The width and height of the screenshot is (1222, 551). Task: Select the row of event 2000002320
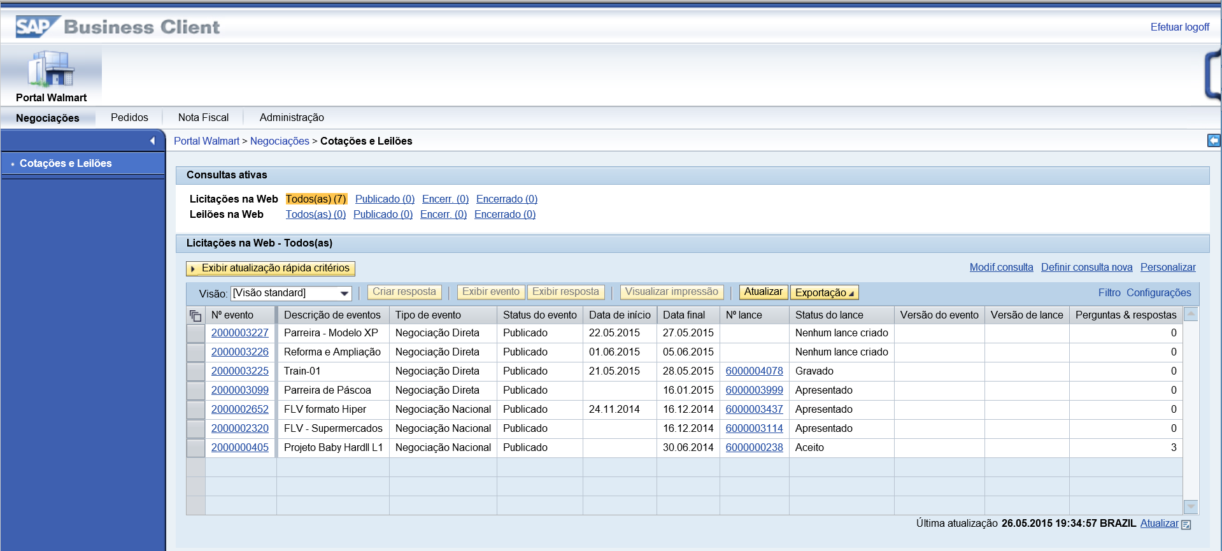coord(195,429)
